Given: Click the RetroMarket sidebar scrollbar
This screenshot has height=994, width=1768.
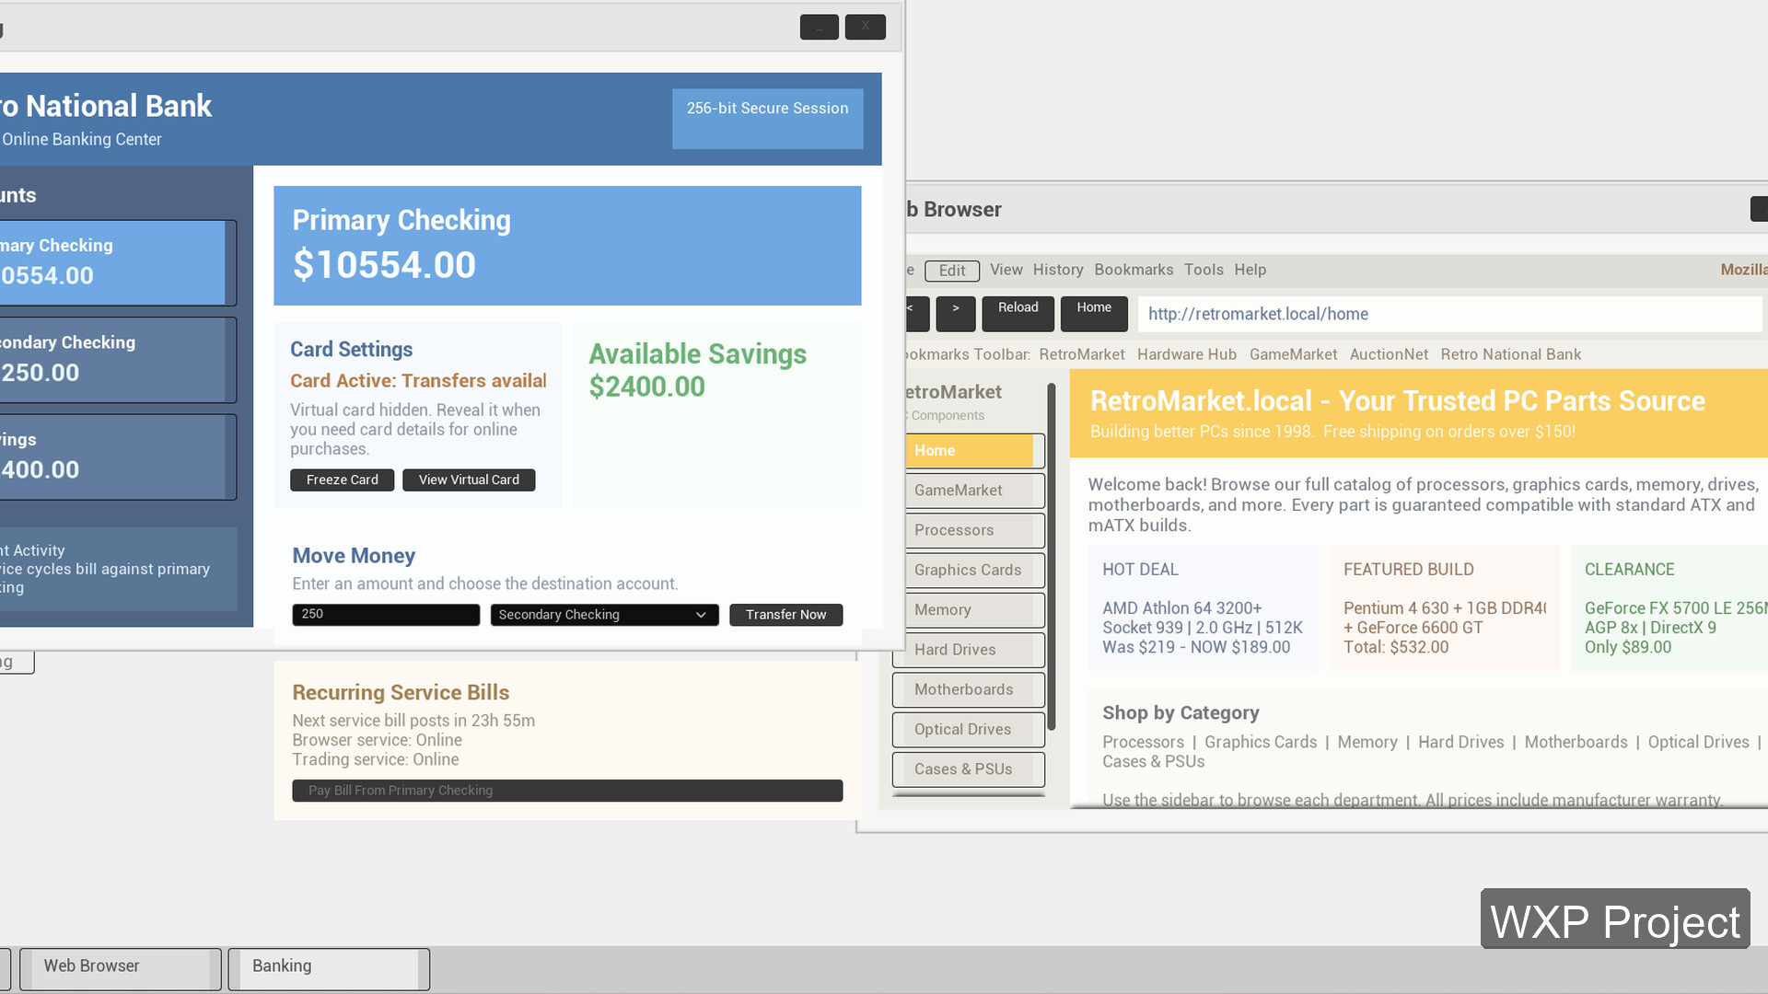Looking at the screenshot, I should click(x=1052, y=558).
